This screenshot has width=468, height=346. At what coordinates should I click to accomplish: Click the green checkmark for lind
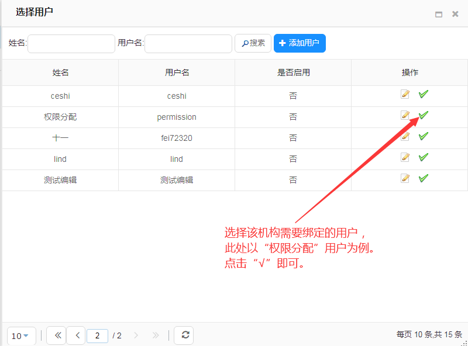[422, 157]
